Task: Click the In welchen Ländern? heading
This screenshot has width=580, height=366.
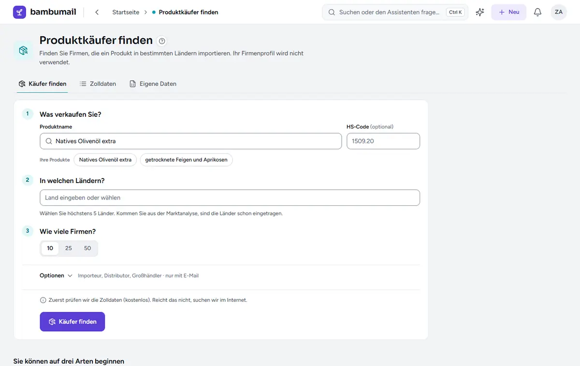Action: pos(72,181)
